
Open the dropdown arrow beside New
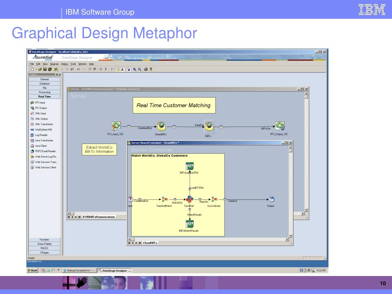click(x=36, y=69)
